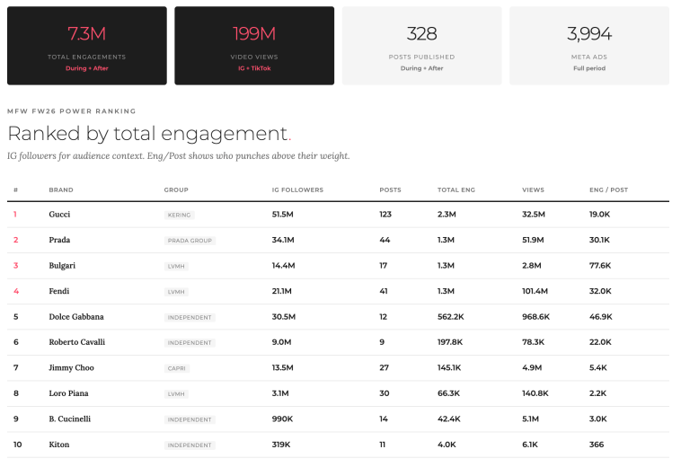Select the Prada Group tag
Screen dimensions: 681x467
190,241
